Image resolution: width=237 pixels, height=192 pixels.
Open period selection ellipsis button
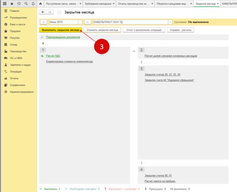click(80, 22)
